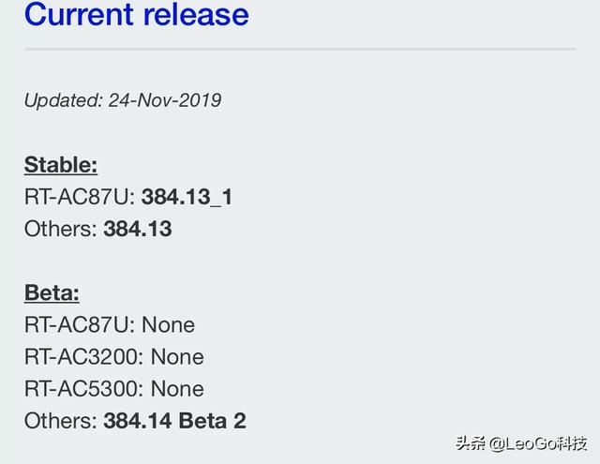
Task: Click the horizontal divider below the heading
Action: pyautogui.click(x=300, y=49)
